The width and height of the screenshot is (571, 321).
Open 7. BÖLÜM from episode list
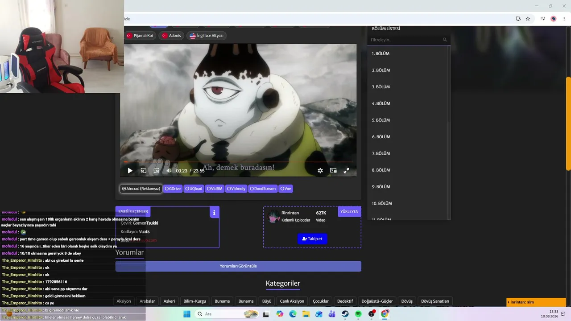tap(408, 153)
